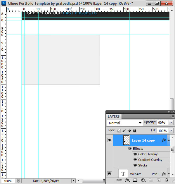
Task: Click the Gradient Overlay effect name
Action: click(x=150, y=160)
